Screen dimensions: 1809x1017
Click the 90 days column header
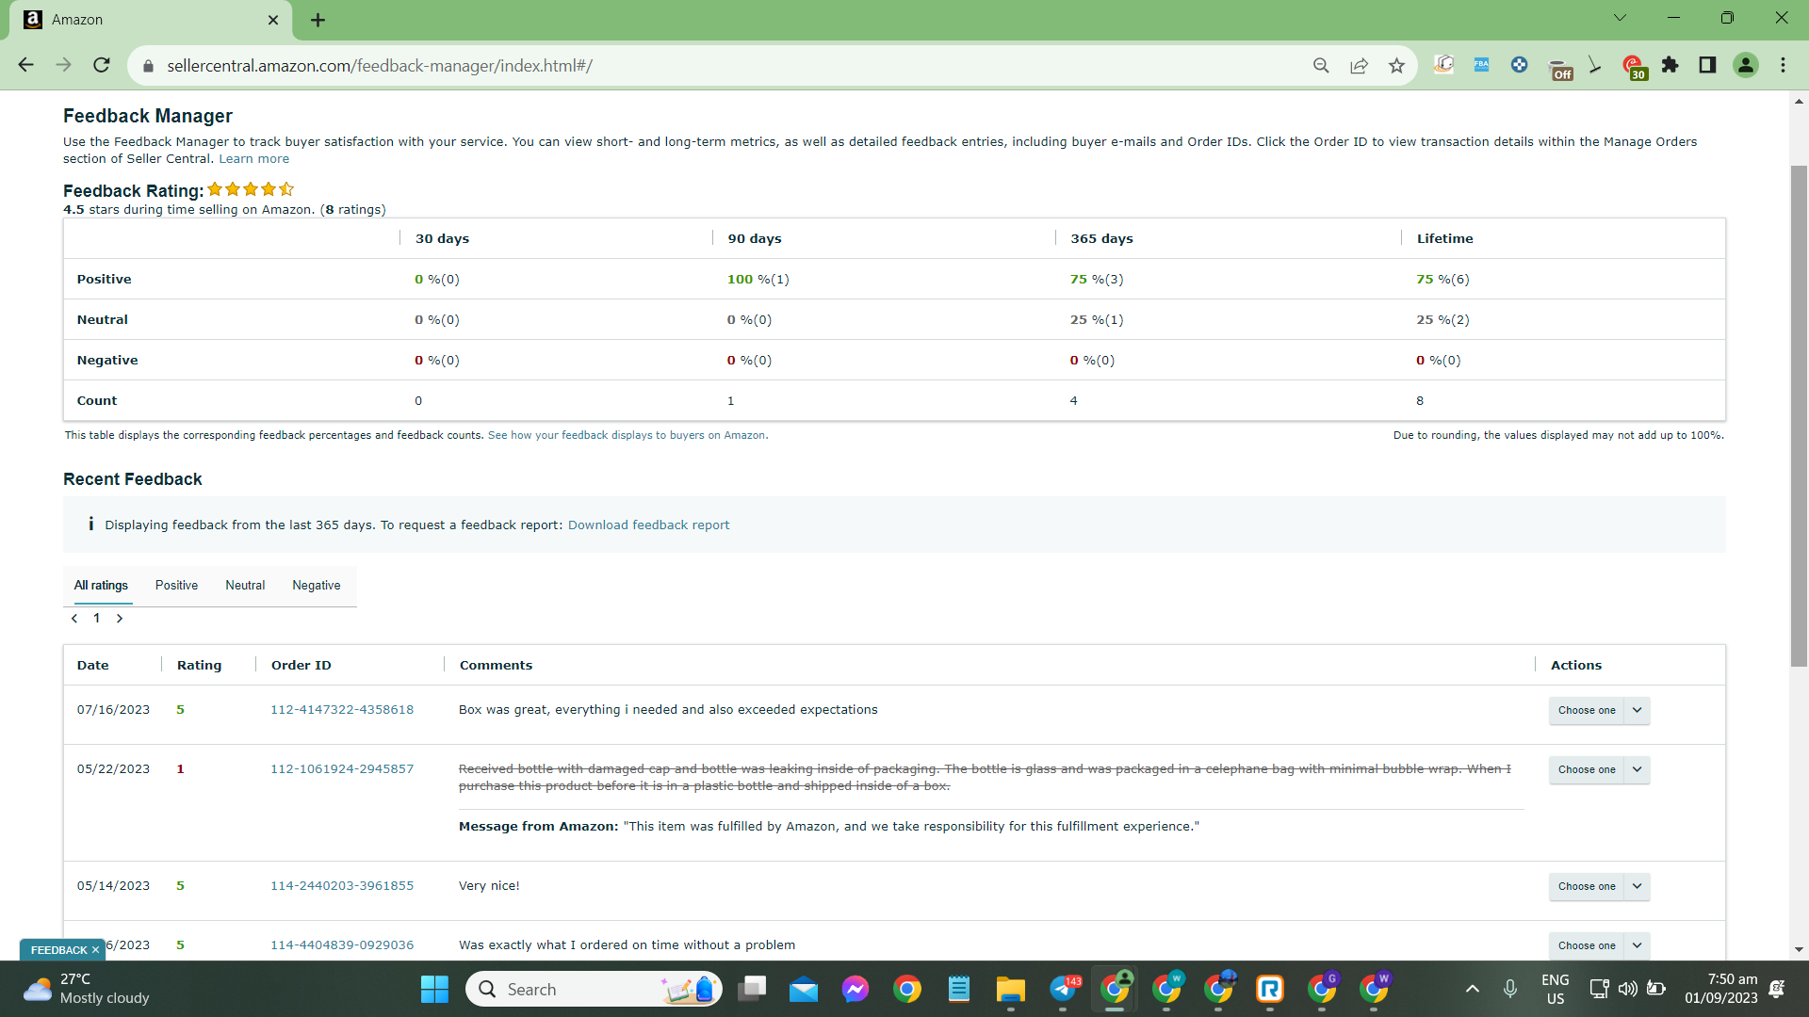[755, 239]
